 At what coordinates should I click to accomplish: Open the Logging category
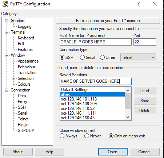pos(25,26)
